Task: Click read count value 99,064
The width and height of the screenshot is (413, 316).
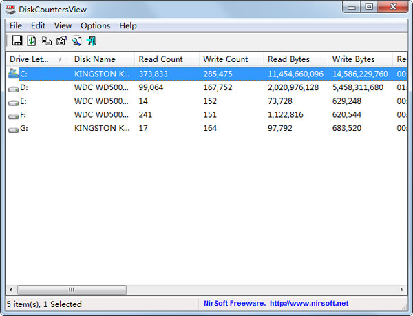Action: coord(151,87)
